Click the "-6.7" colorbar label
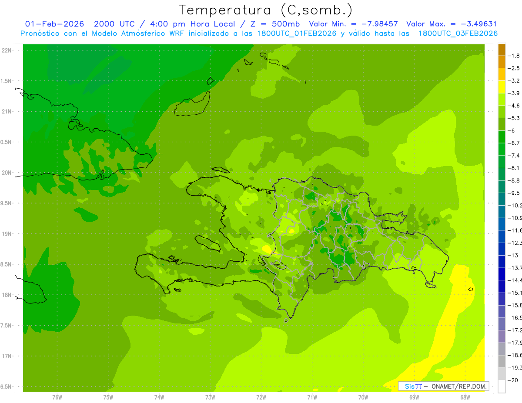Image resolution: width=522 pixels, height=403 pixels. pos(514,143)
